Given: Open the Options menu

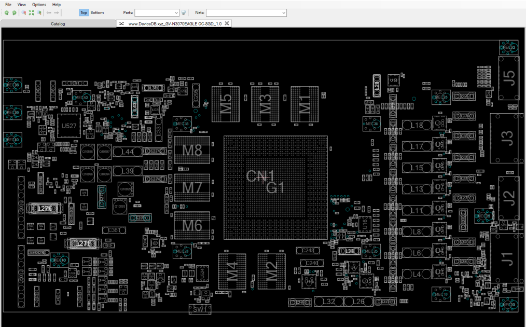Looking at the screenshot, I should [x=39, y=4].
